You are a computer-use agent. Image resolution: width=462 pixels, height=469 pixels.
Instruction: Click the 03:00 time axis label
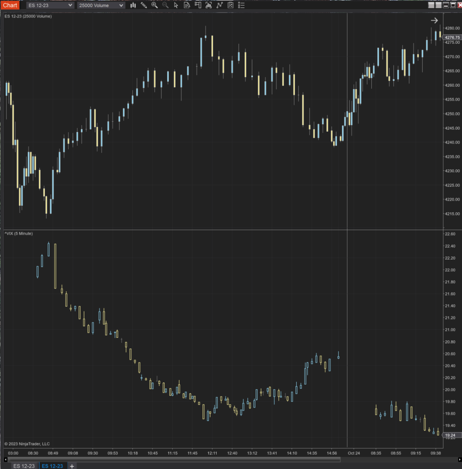pos(13,453)
